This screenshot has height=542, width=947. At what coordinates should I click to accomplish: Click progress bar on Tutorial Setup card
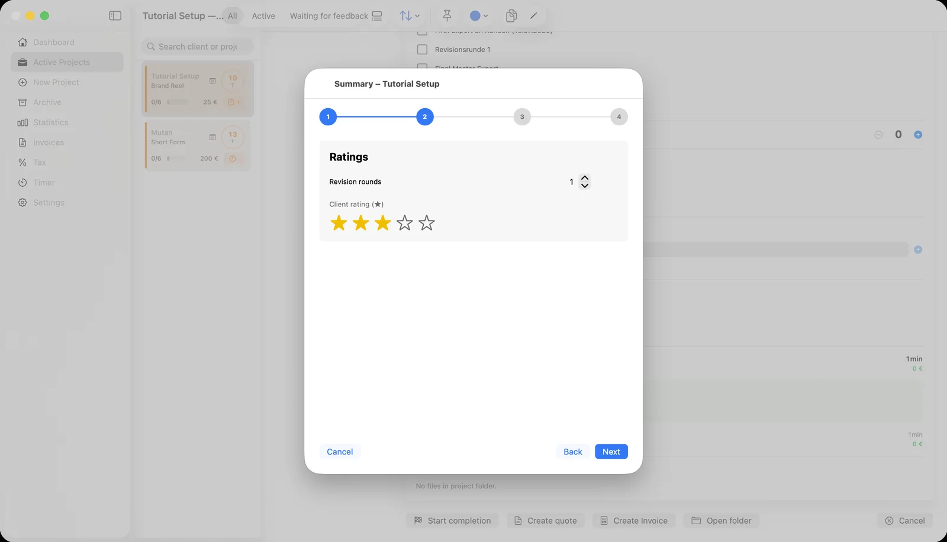(177, 102)
